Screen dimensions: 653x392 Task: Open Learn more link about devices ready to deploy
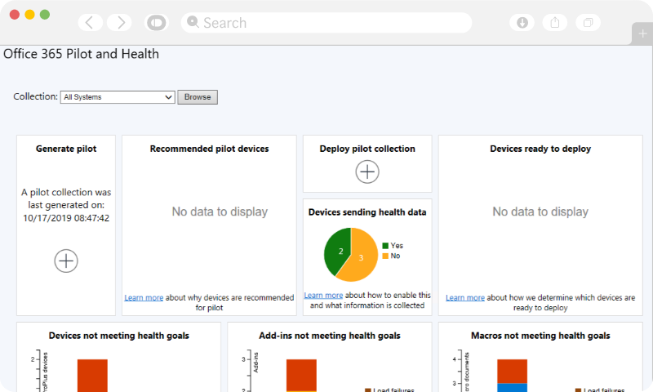(x=465, y=297)
